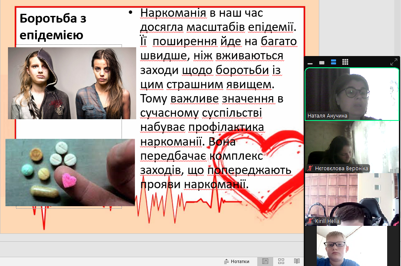The image size is (401, 266).
Task: Expand Zoom video panel to fullscreen
Action: click(394, 62)
